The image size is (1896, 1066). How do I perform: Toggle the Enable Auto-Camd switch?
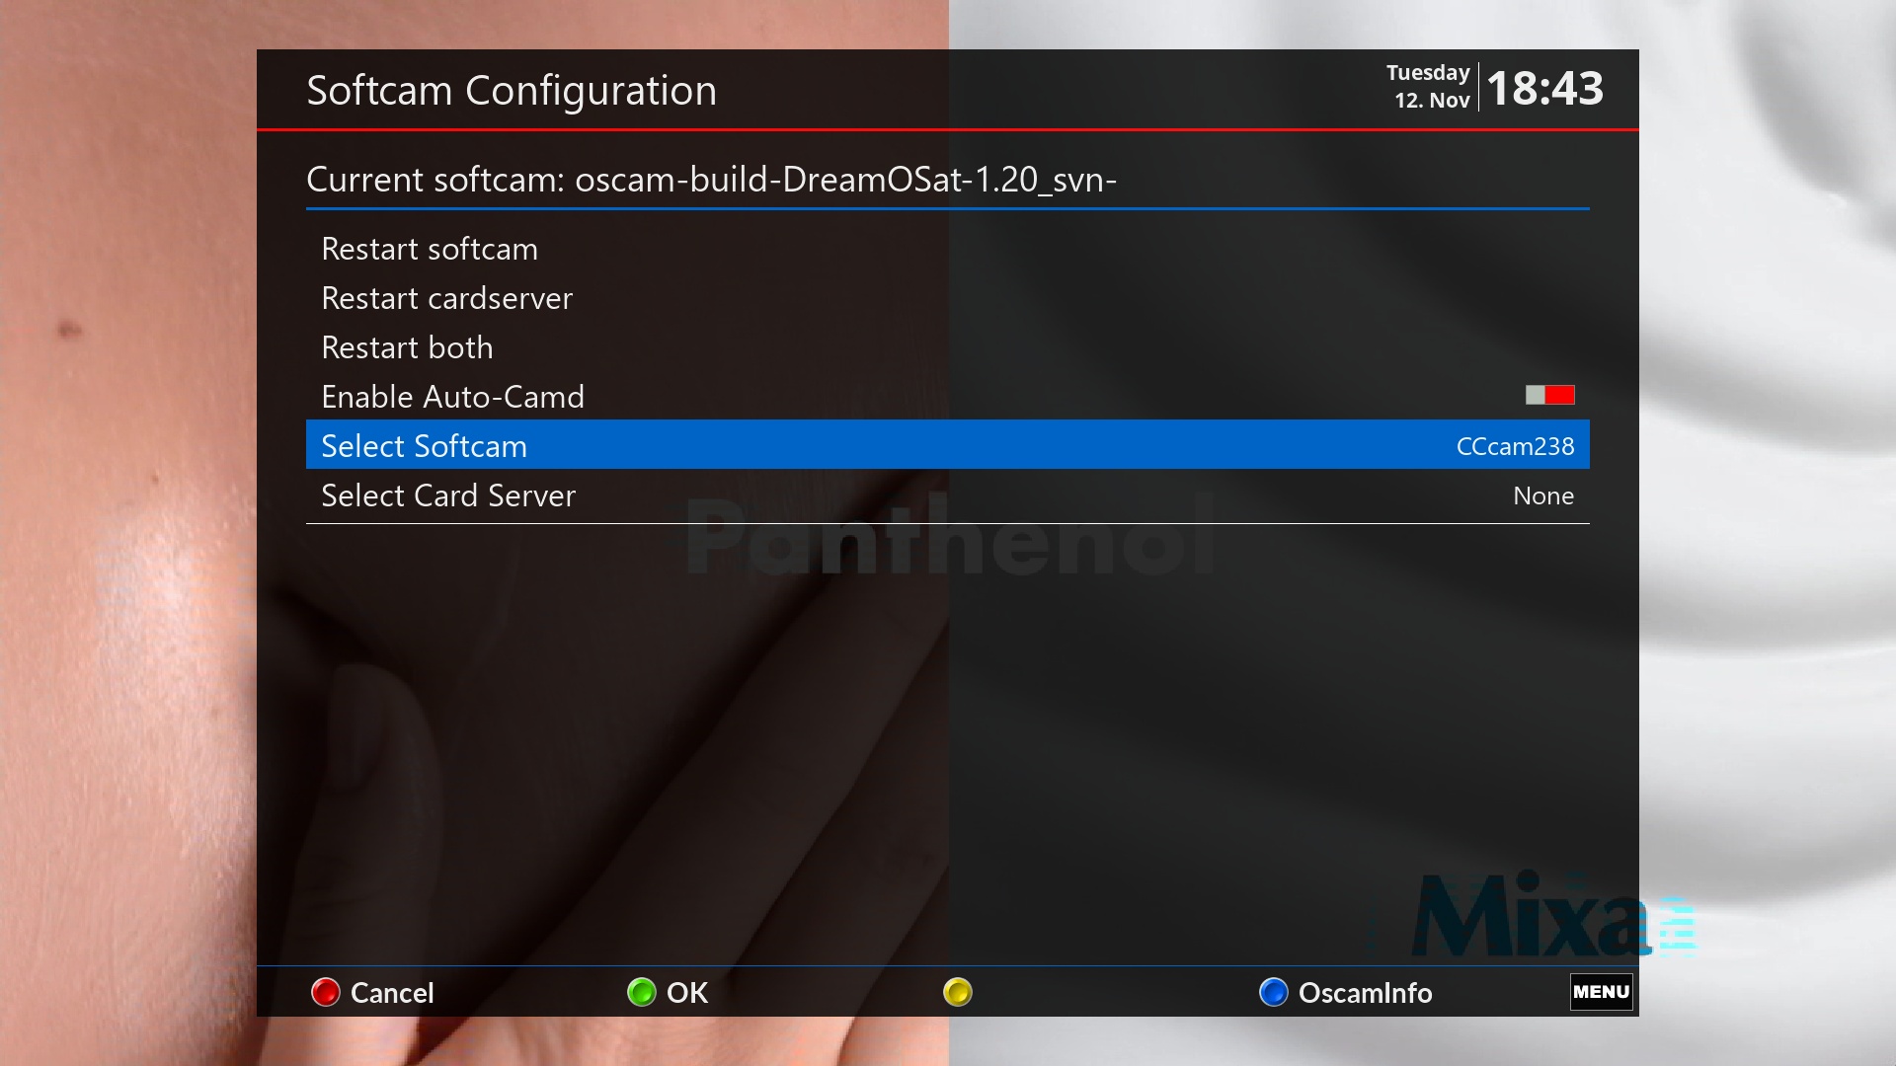point(1549,395)
